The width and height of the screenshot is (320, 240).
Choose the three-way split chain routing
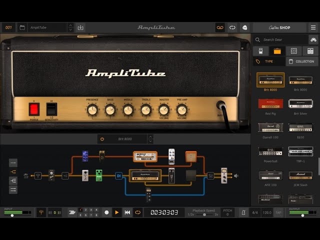(13, 180)
